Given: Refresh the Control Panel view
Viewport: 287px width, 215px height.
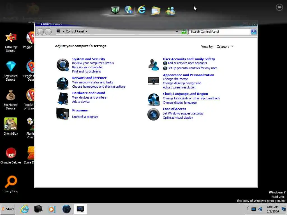Looking at the screenshot, I should pyautogui.click(x=184, y=32).
